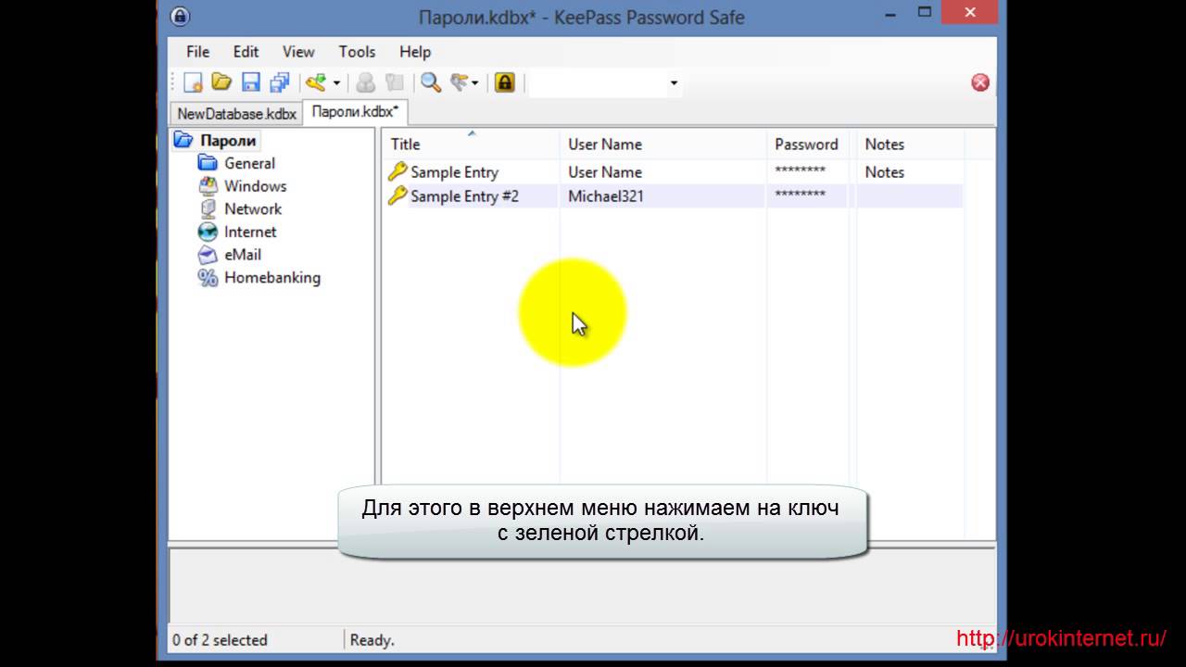Select the Sample Entry #2 row
Viewport: 1186px width, 667px height.
(x=674, y=196)
